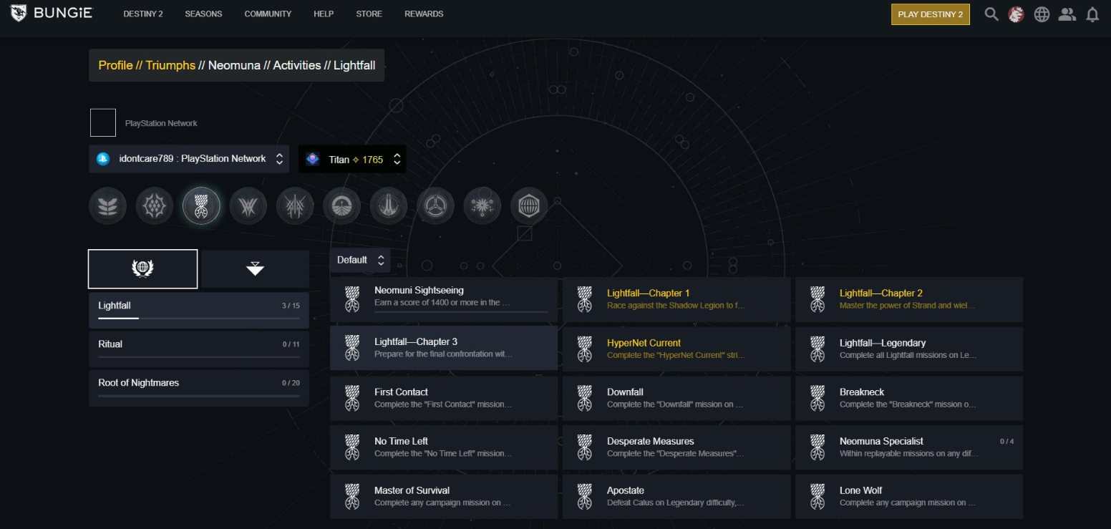The image size is (1111, 529).
Task: Click the medal icon on Downfall
Action: [584, 398]
